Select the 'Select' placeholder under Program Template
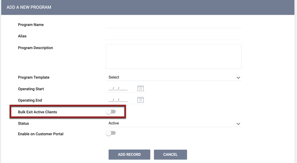The image size is (297, 163). 114,77
